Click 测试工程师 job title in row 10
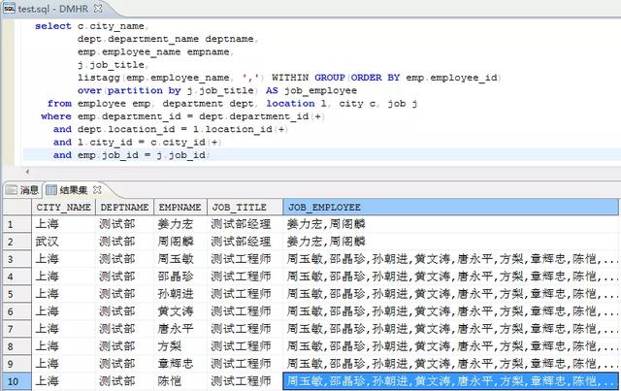 245,381
